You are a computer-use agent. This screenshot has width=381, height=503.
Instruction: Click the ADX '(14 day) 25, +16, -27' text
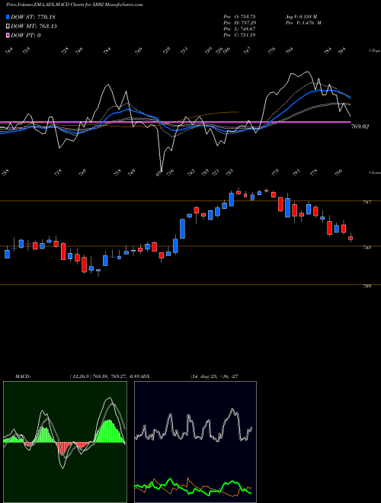pos(214,376)
